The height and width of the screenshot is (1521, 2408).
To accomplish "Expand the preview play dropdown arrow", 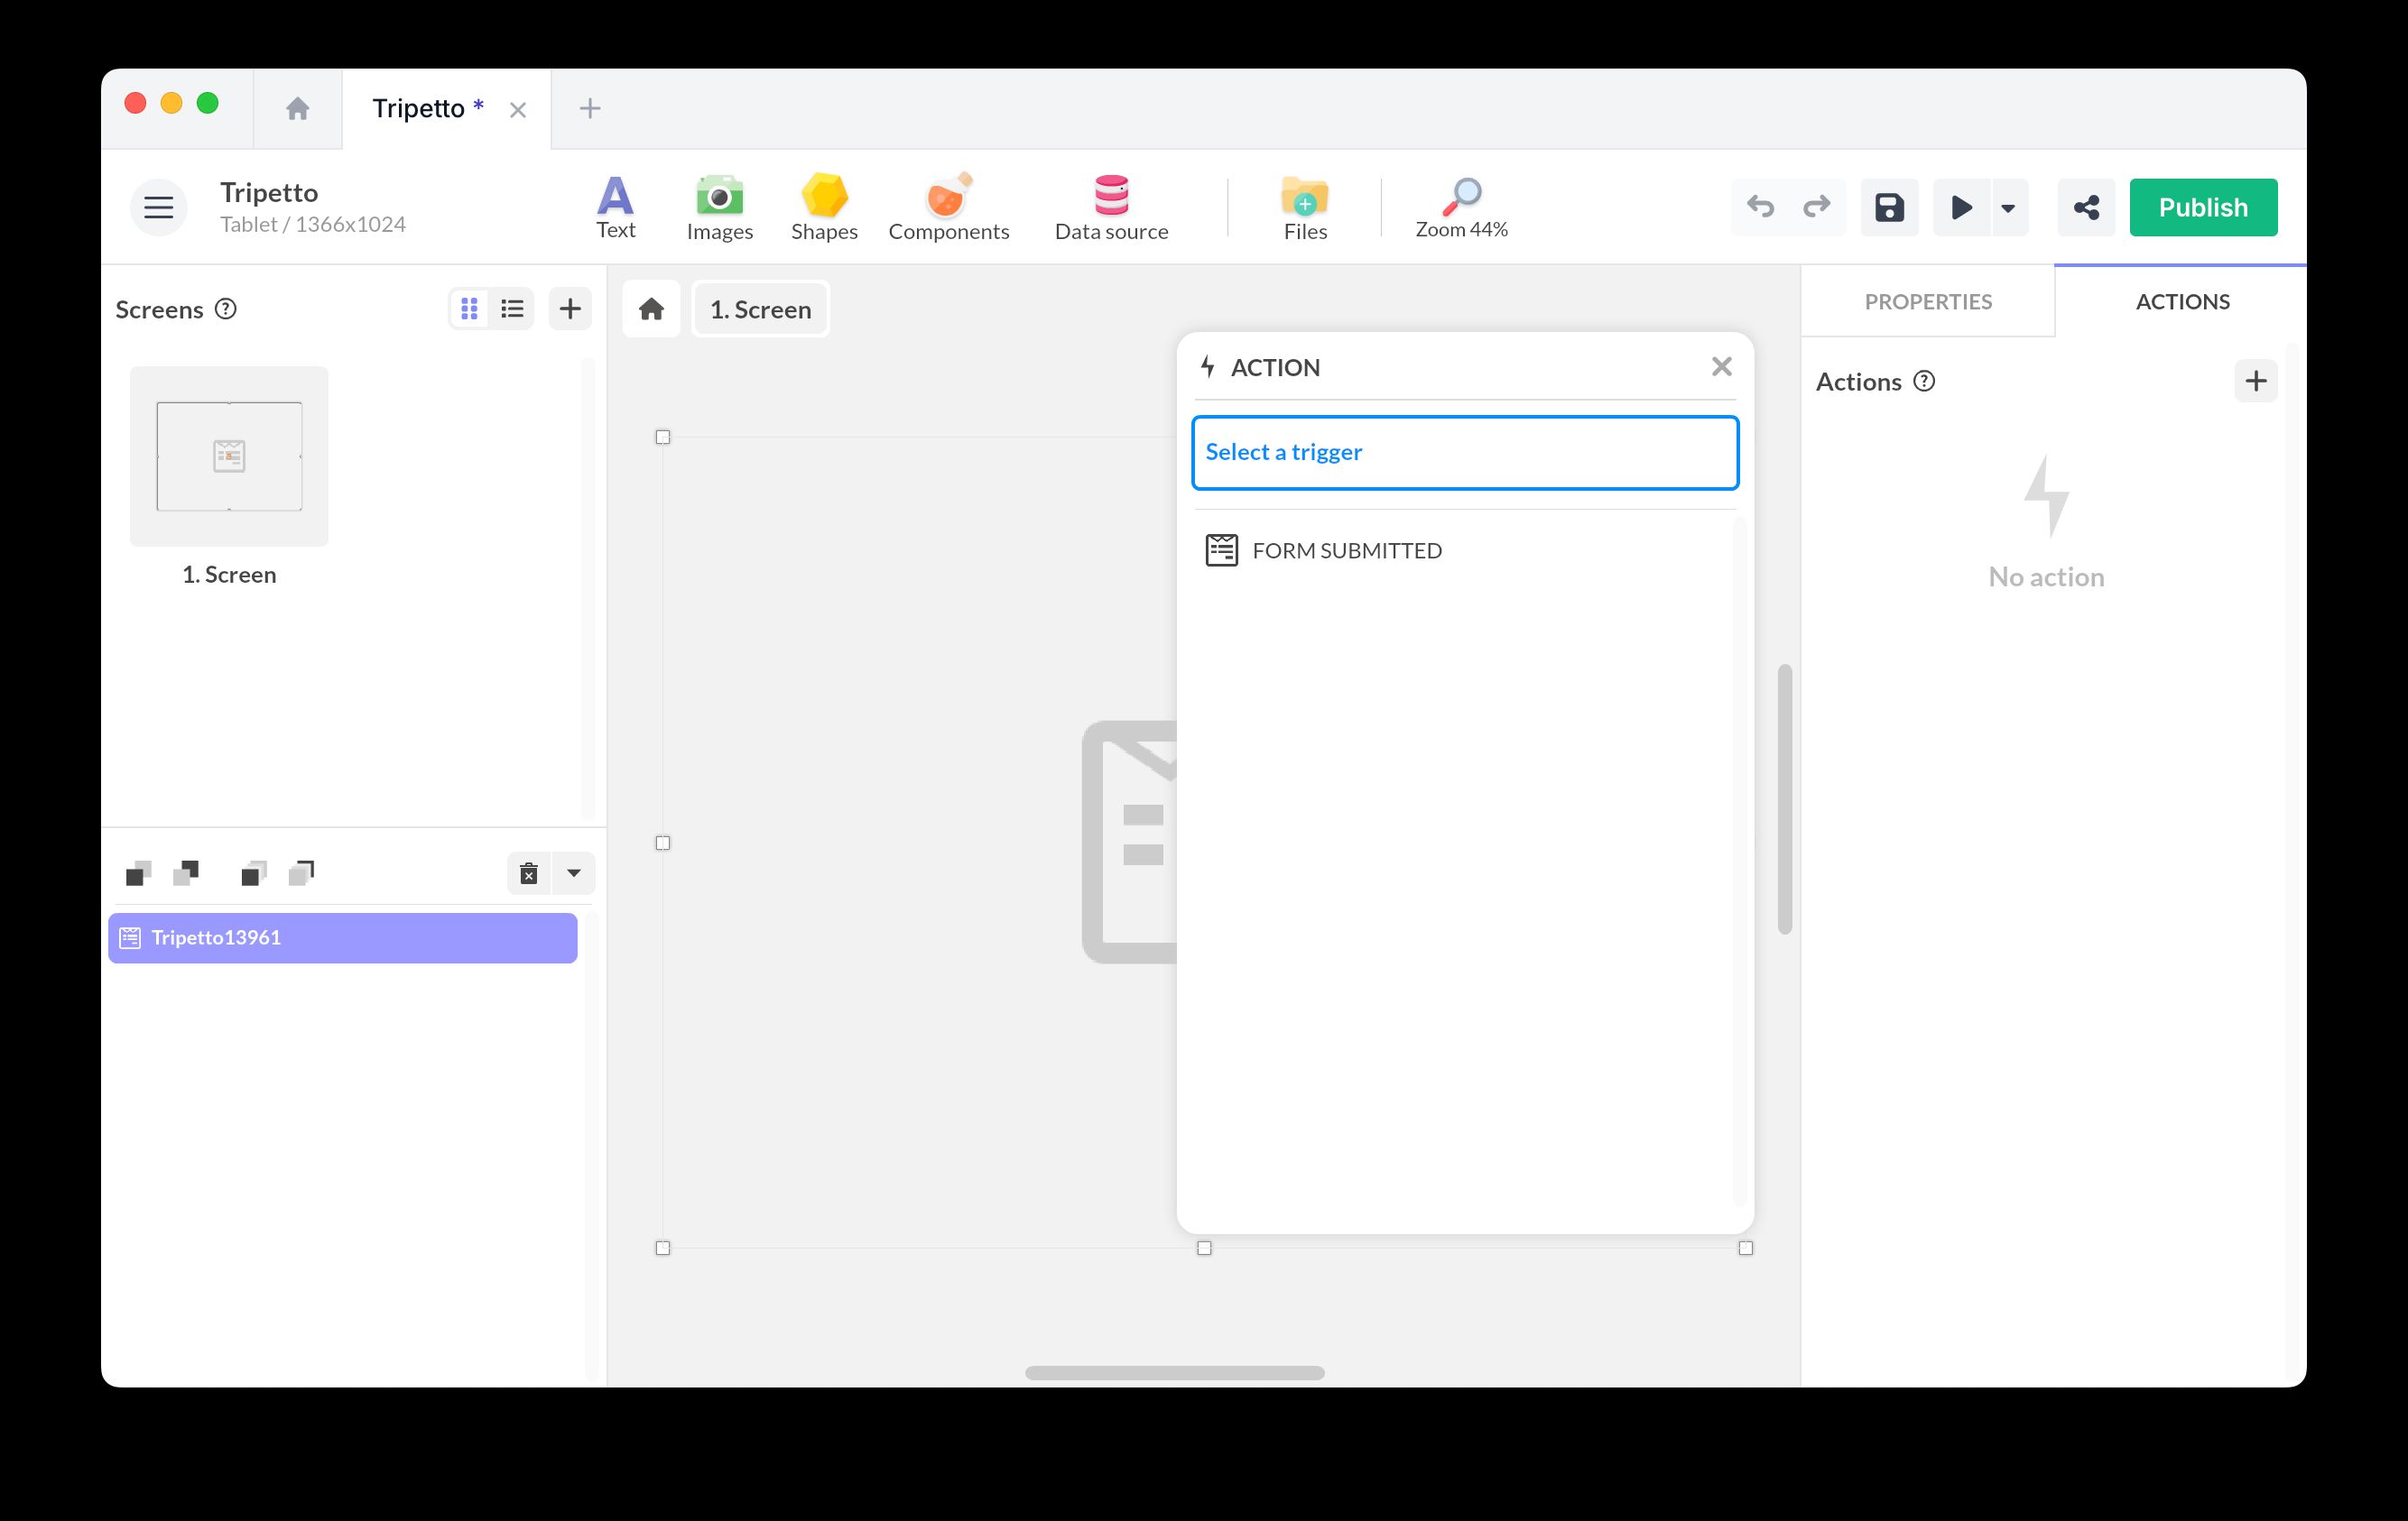I will pyautogui.click(x=2007, y=207).
